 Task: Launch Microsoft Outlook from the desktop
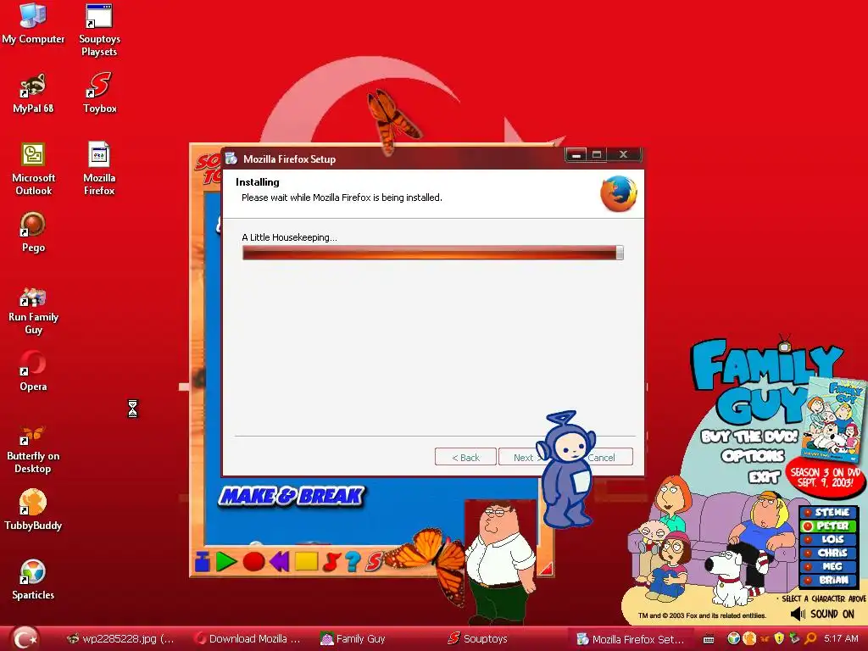(x=33, y=169)
